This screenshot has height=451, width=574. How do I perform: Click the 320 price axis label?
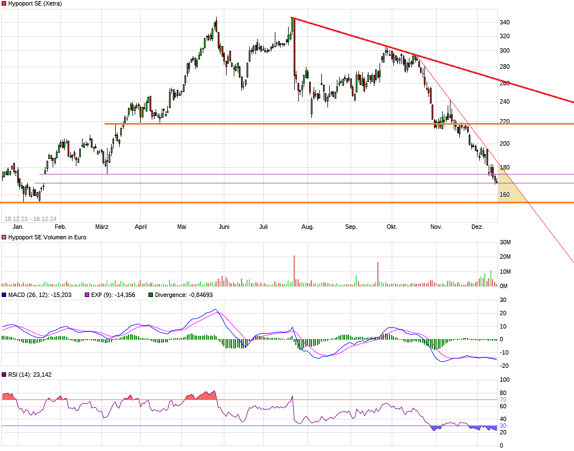pos(505,36)
